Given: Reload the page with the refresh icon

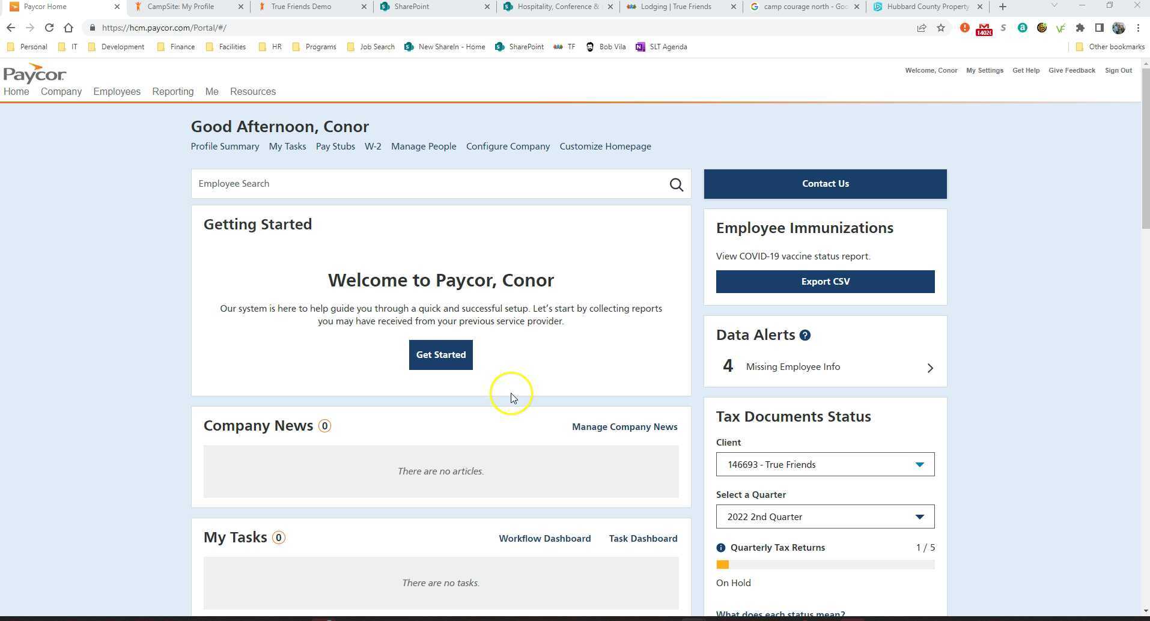Looking at the screenshot, I should pos(49,28).
